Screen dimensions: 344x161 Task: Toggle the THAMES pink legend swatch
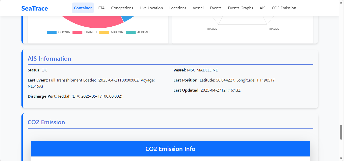coord(77,32)
